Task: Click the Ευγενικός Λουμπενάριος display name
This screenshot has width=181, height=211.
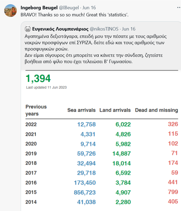Action: (60, 29)
